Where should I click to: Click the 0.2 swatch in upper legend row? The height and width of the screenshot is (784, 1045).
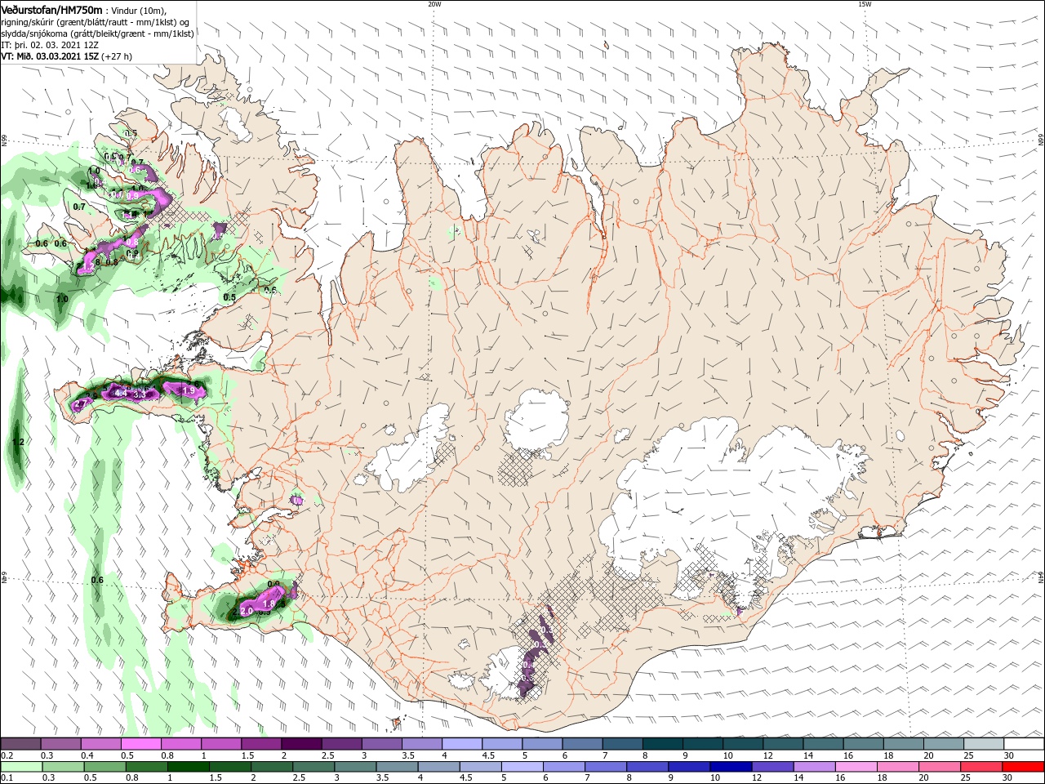point(20,743)
